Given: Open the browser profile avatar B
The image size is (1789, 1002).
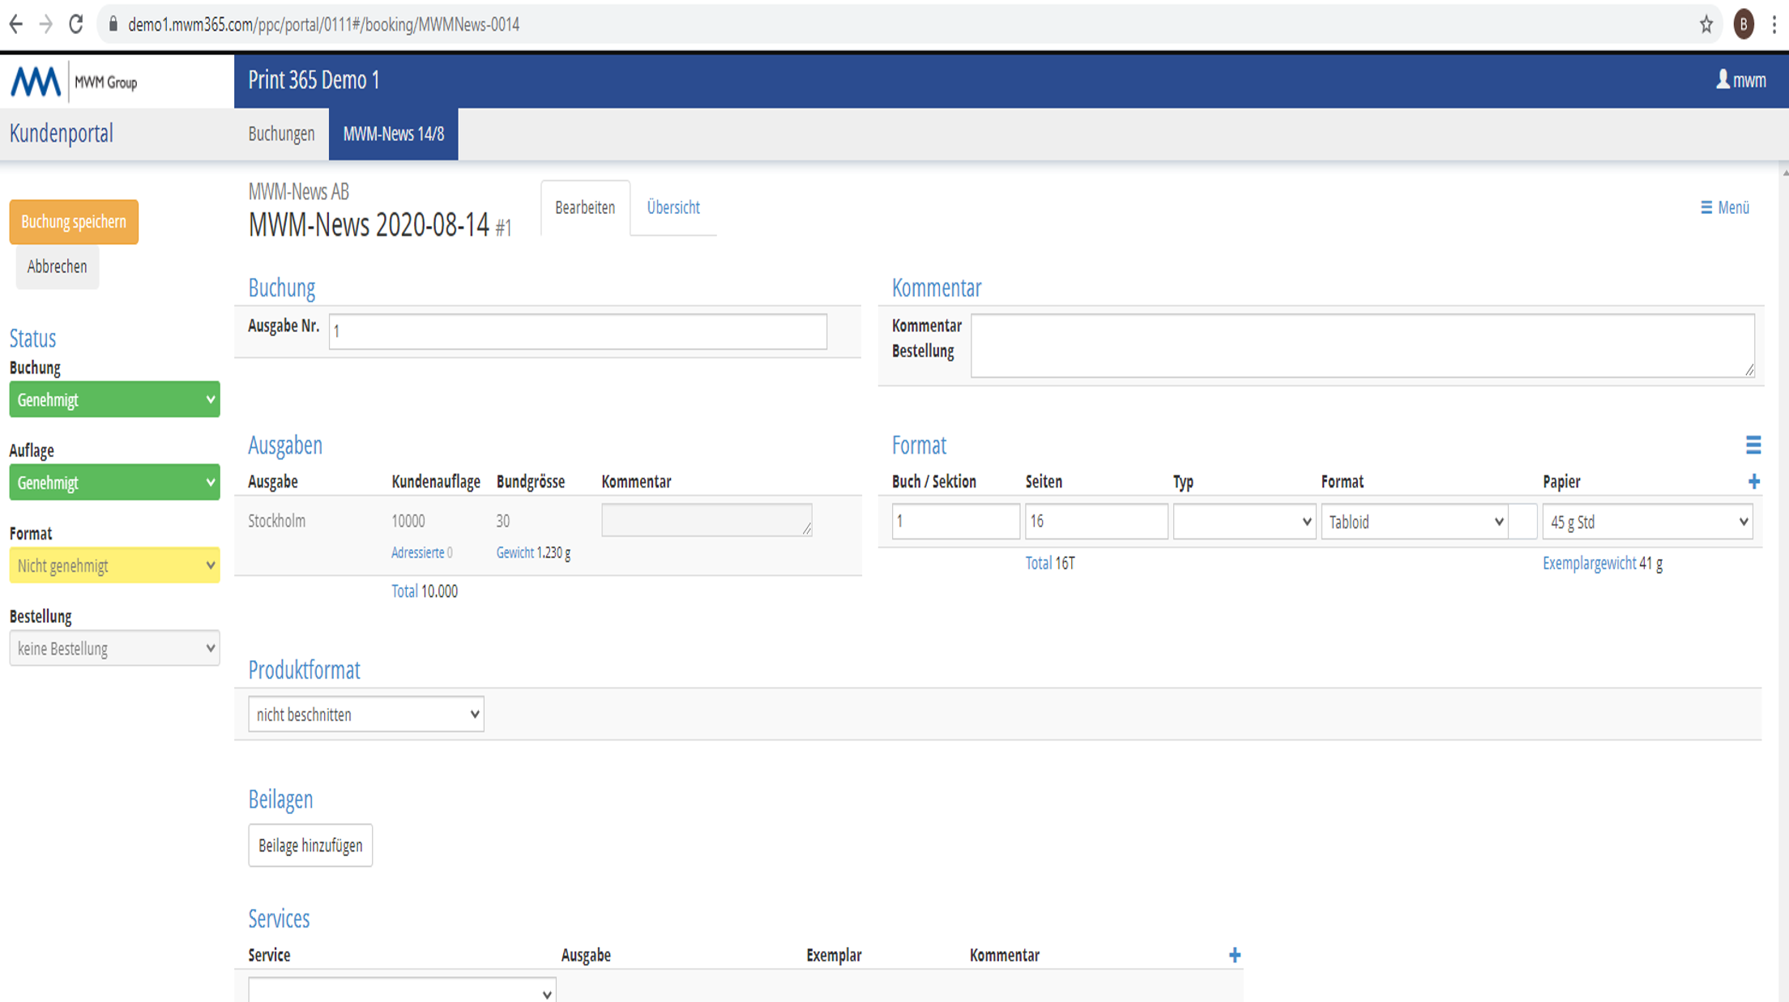Looking at the screenshot, I should pyautogui.click(x=1744, y=24).
